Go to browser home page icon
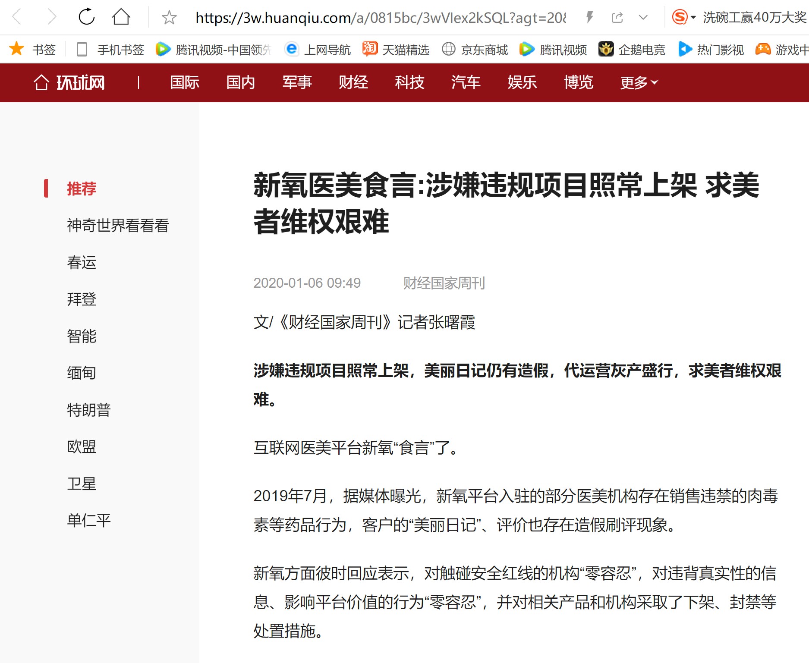The image size is (809, 663). click(121, 17)
